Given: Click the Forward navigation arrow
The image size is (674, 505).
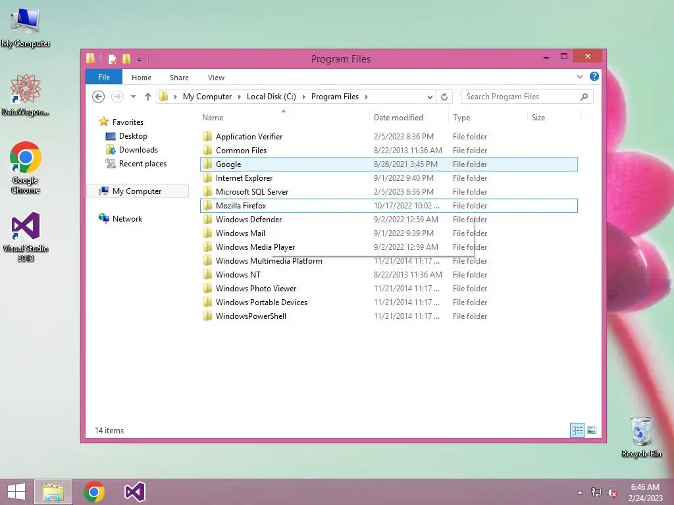Looking at the screenshot, I should (117, 97).
